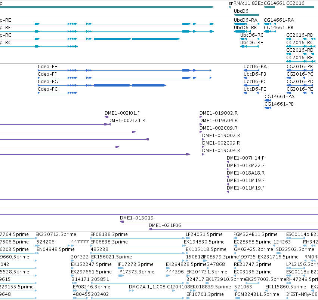This screenshot has height=300, width=318.
Task: Open EP06838.3prime EST
Action: (138, 246)
